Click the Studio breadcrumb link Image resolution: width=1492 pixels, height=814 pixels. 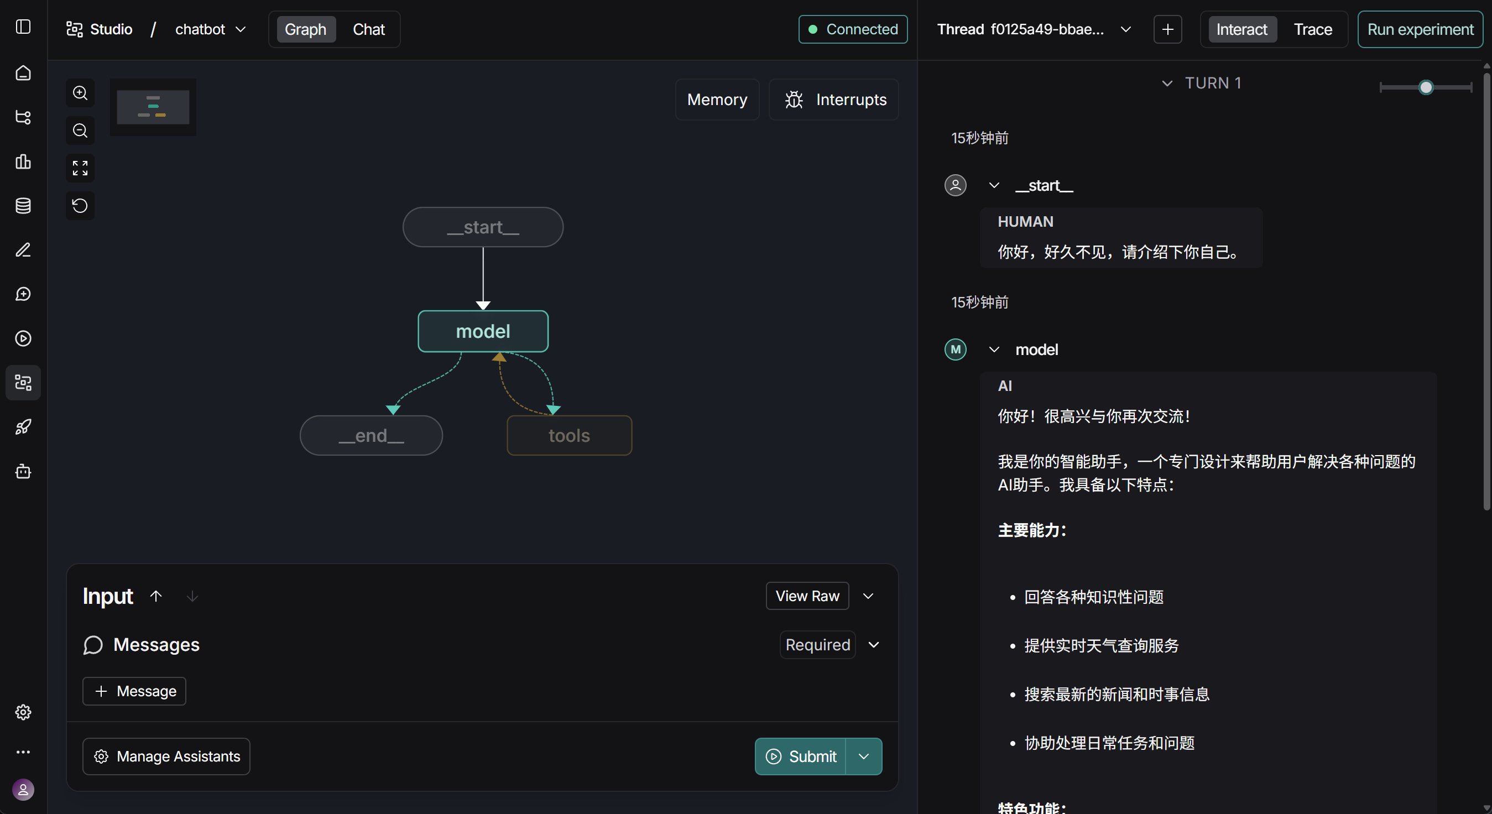[x=100, y=29]
